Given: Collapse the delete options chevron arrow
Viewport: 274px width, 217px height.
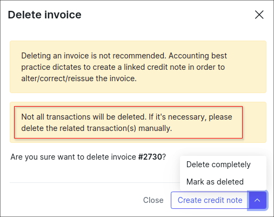Looking at the screenshot, I should [x=257, y=200].
